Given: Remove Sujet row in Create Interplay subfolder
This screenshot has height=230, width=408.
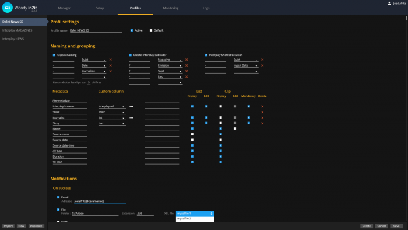Looking at the screenshot, I should pyautogui.click(x=187, y=71).
